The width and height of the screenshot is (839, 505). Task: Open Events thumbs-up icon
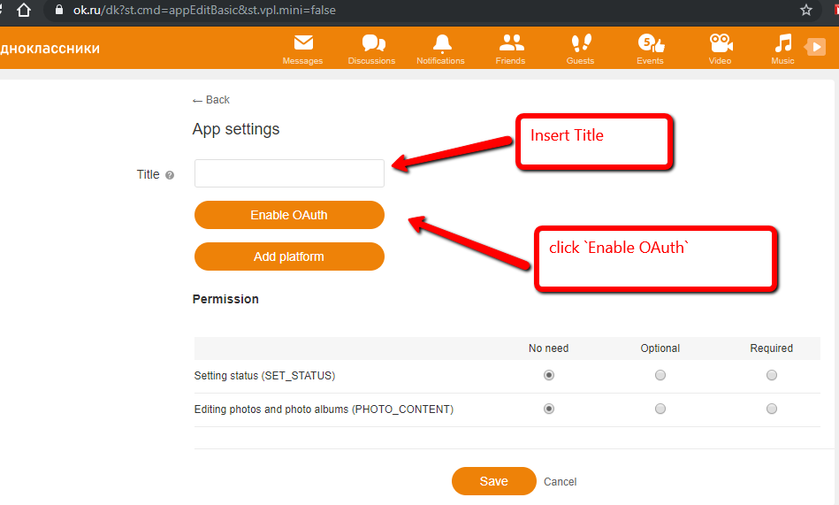pos(651,43)
